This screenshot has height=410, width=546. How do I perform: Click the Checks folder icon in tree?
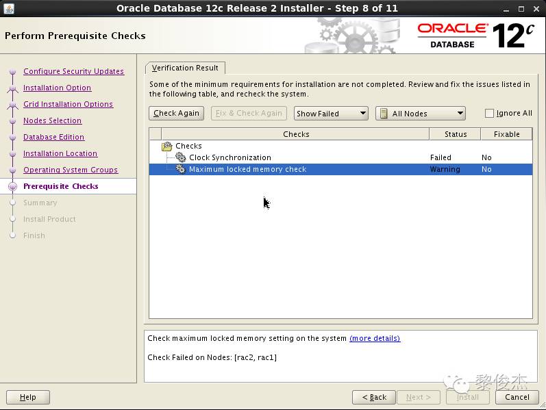(x=167, y=146)
